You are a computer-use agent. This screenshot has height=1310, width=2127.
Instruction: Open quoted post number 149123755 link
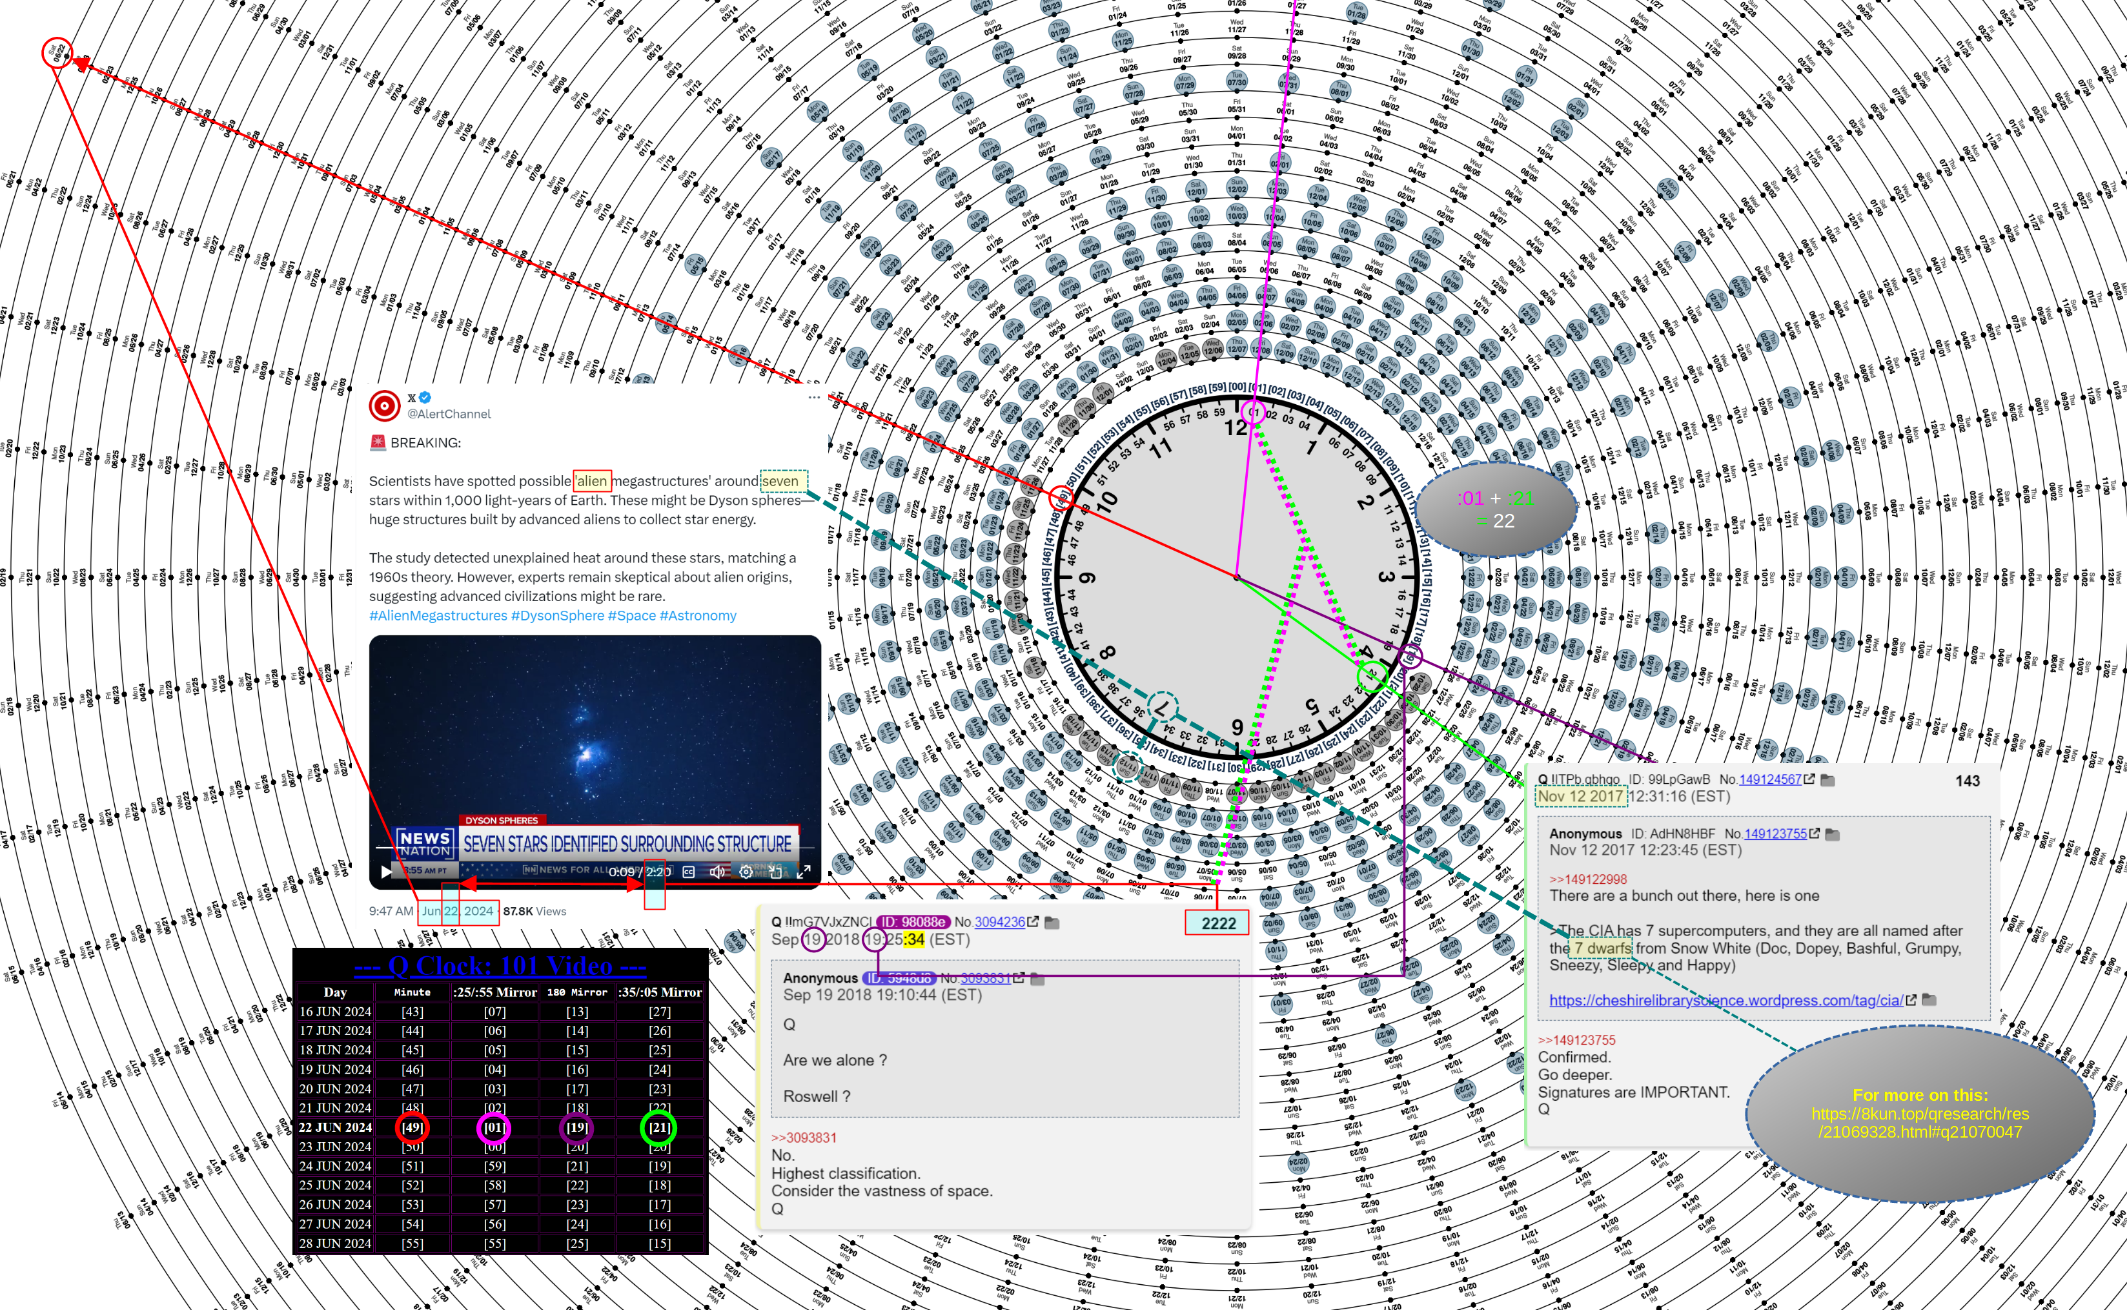1775,834
